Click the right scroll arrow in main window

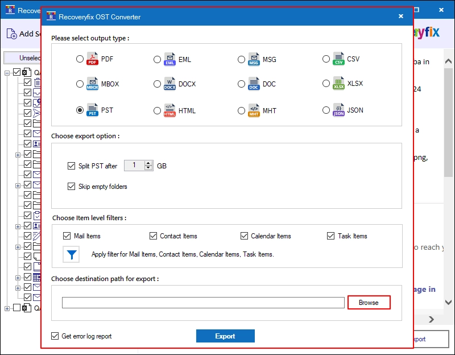click(x=432, y=319)
